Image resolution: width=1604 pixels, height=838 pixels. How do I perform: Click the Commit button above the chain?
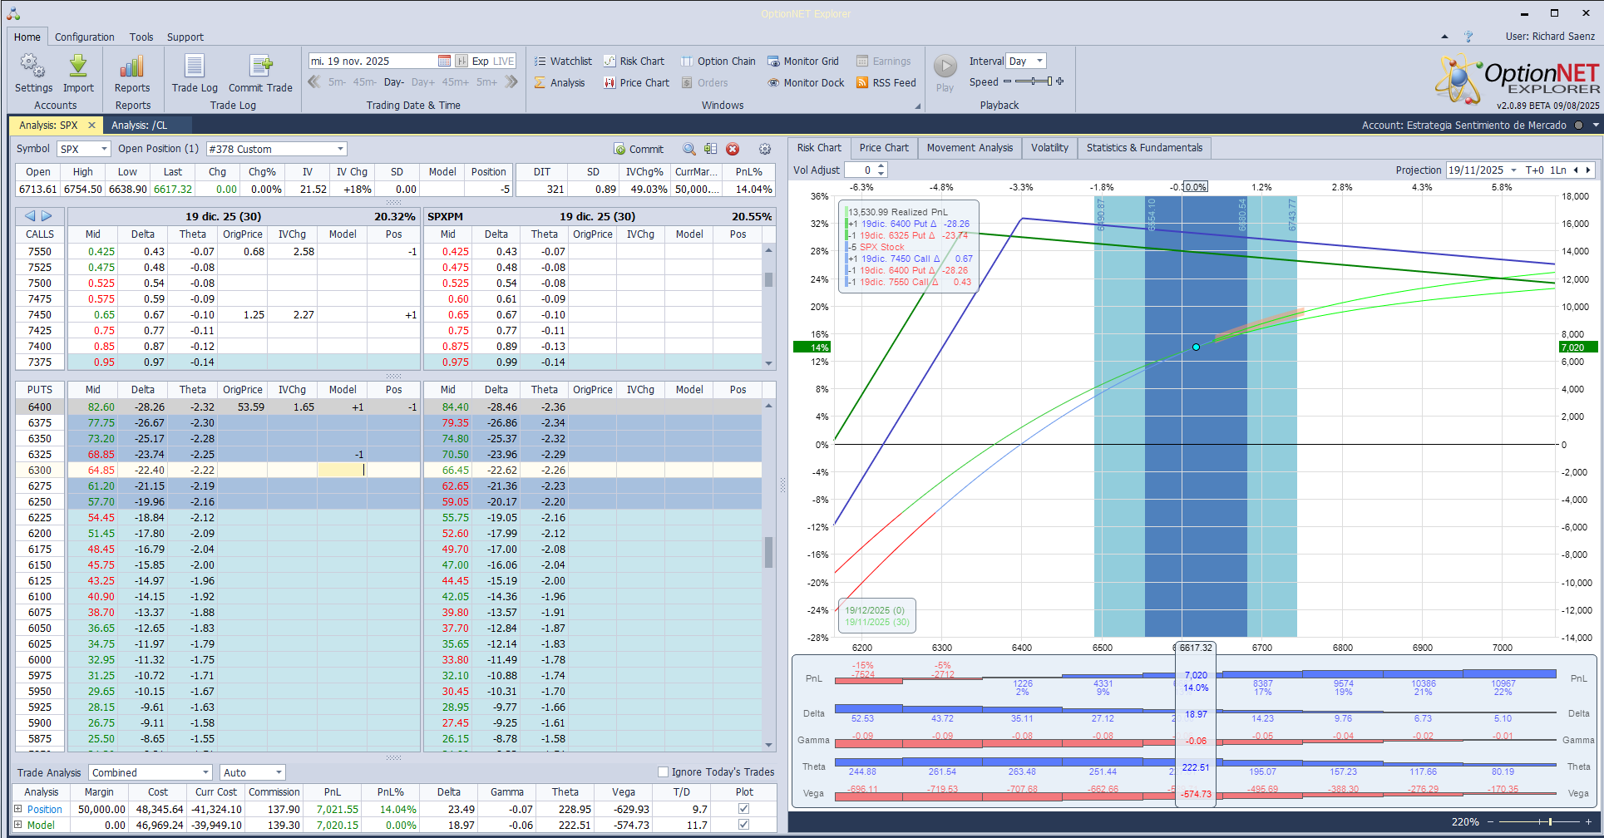coord(639,149)
